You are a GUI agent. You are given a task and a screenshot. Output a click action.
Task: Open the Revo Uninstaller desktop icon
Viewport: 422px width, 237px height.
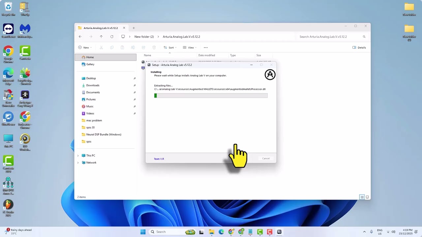tap(8, 98)
